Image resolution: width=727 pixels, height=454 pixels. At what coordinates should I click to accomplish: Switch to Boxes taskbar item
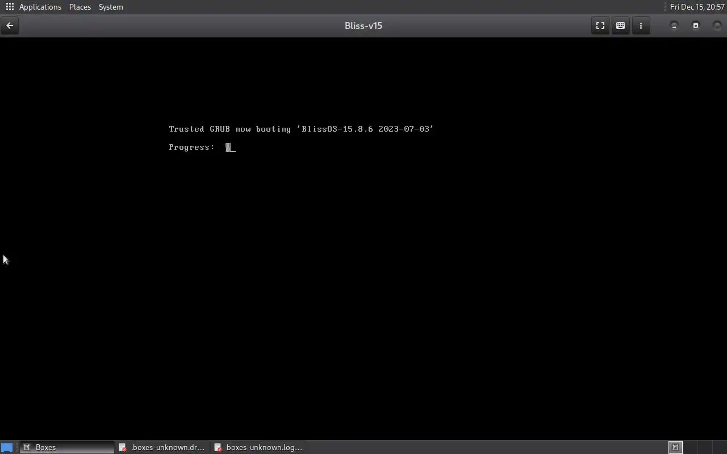point(67,447)
